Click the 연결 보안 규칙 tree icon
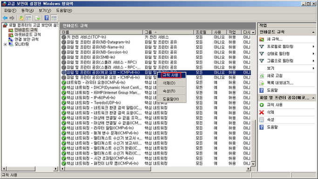The image size is (318, 179). [11, 39]
